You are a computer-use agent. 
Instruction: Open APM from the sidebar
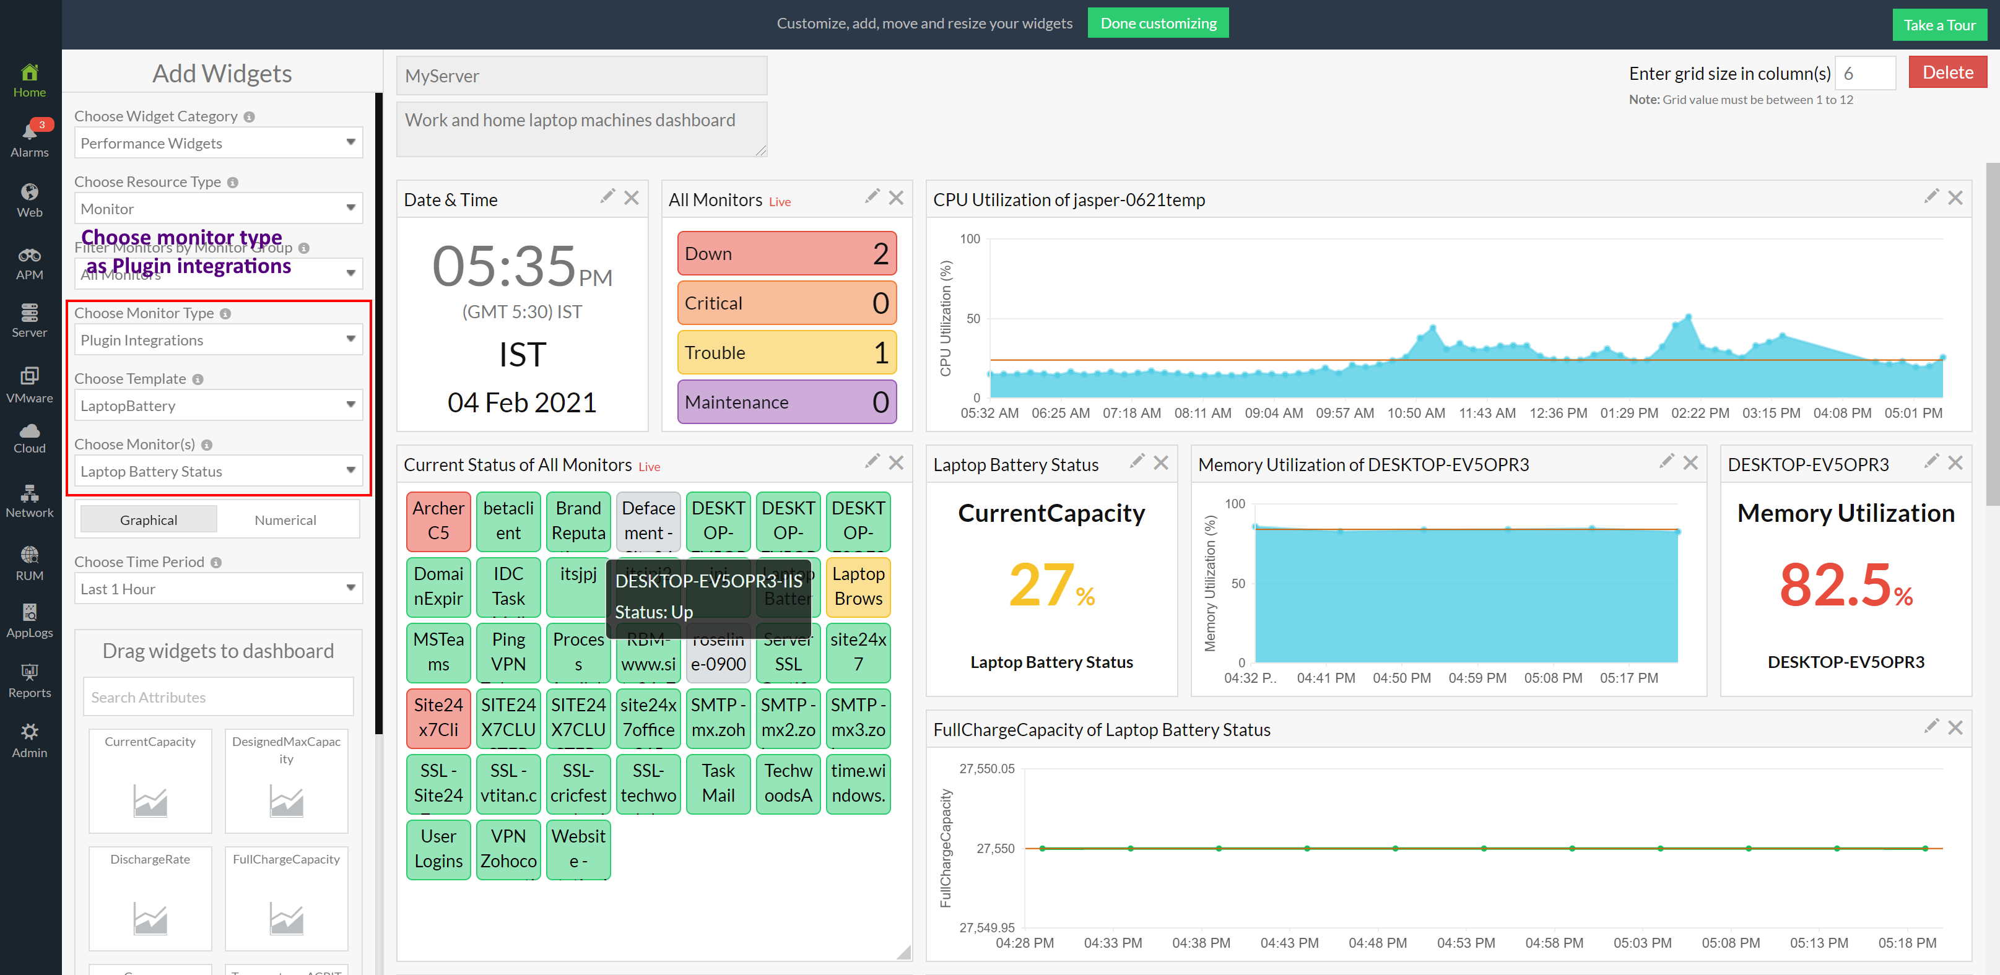point(30,263)
